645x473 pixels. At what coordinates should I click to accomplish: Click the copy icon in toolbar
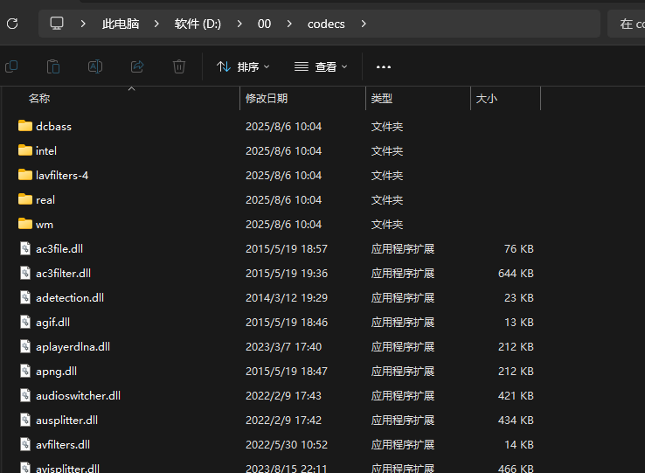(x=11, y=66)
